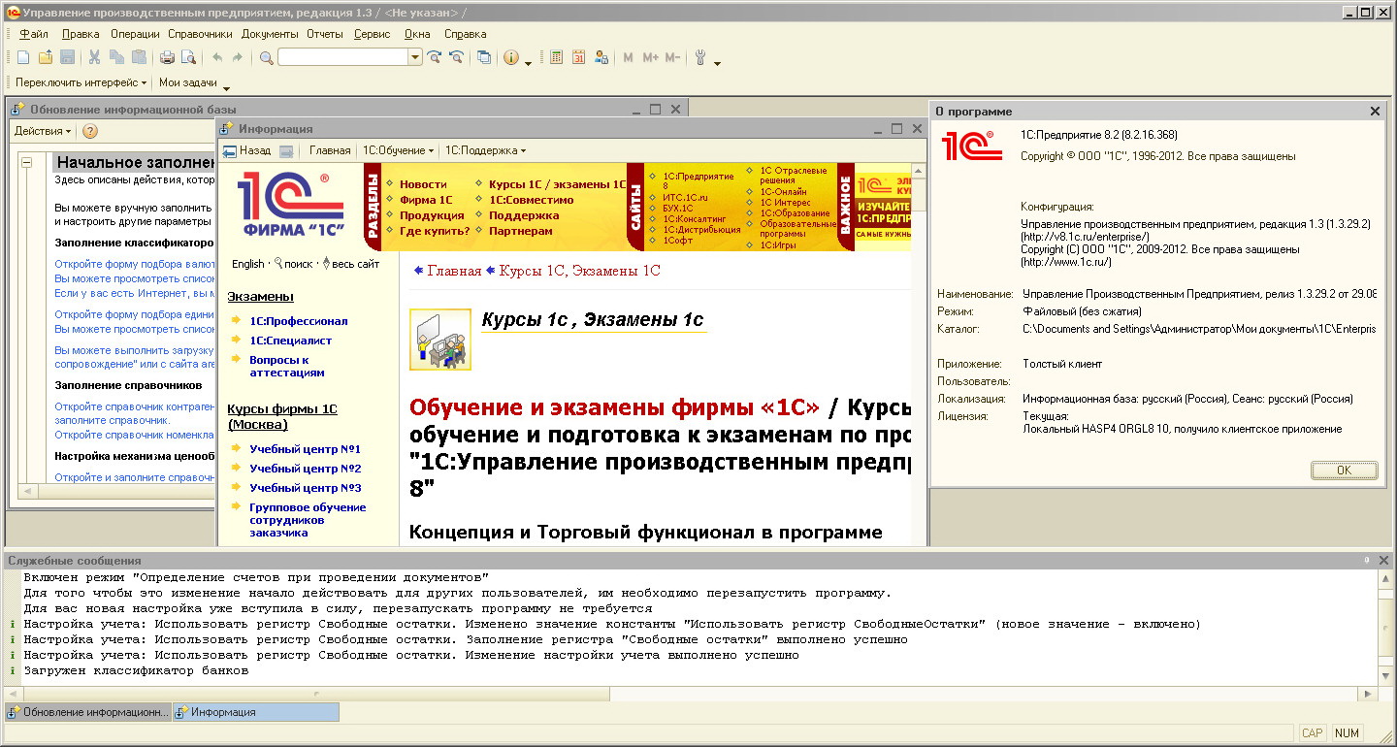Click the Undo arrow icon

tap(217, 58)
